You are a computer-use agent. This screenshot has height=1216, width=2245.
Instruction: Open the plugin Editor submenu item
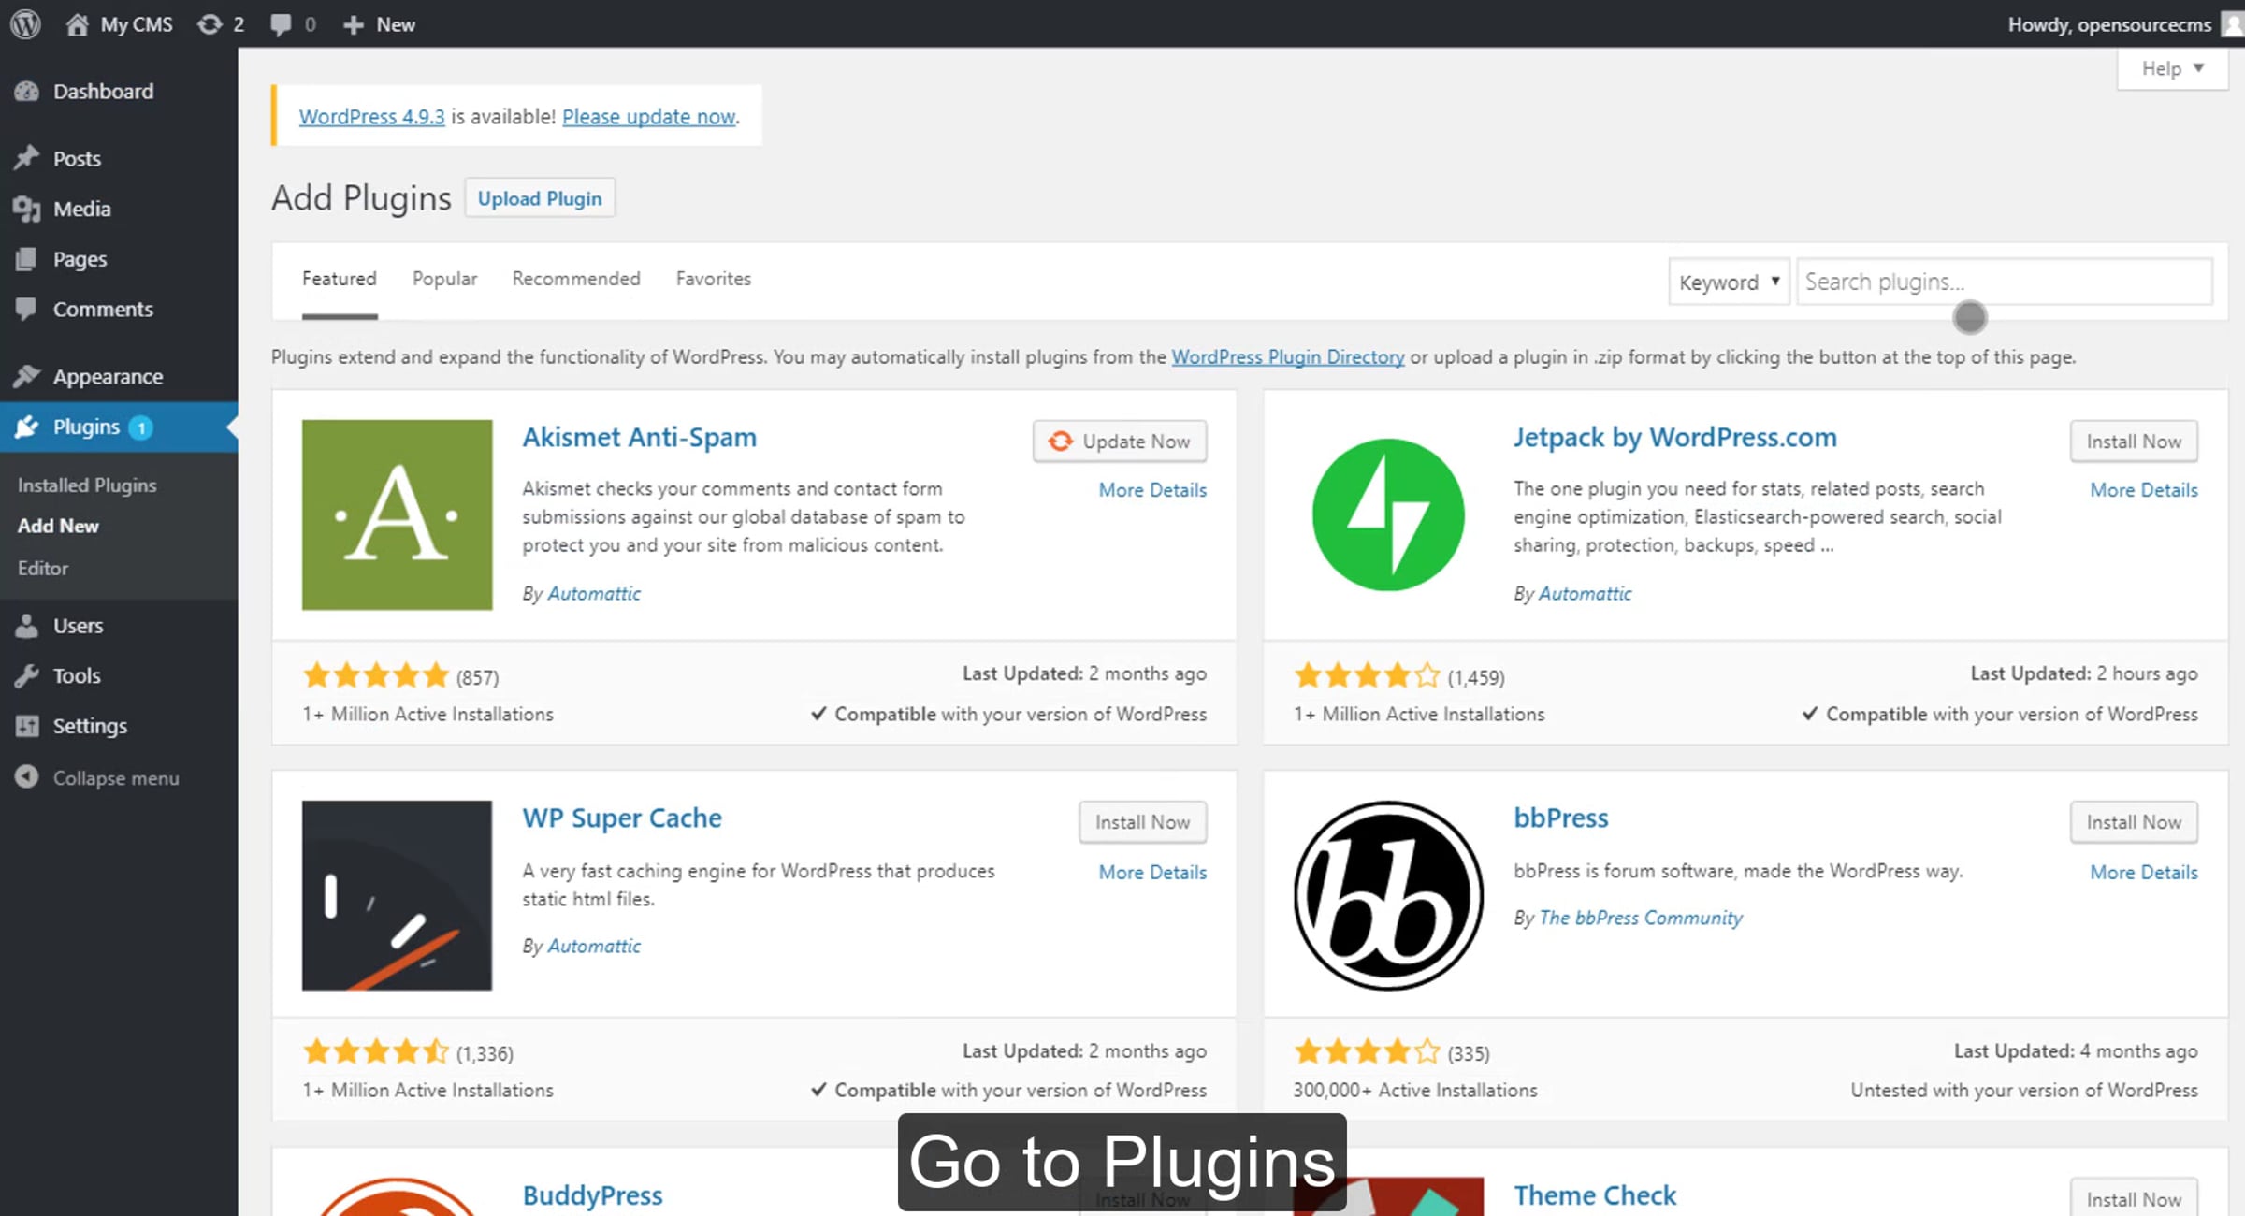pyautogui.click(x=43, y=568)
